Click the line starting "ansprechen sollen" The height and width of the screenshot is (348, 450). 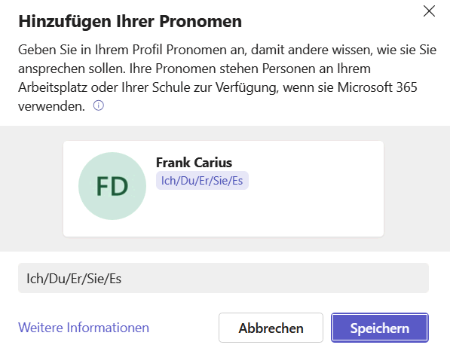(x=194, y=69)
